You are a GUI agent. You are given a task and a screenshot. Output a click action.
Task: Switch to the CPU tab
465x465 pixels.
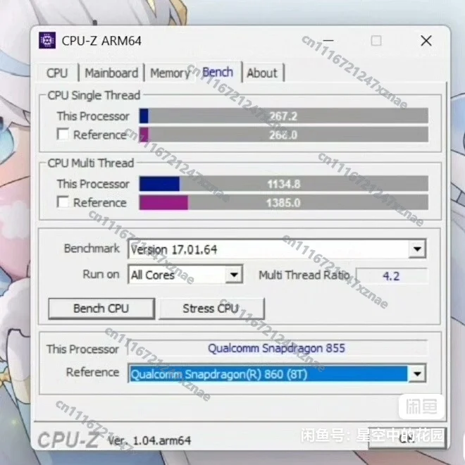tap(57, 73)
